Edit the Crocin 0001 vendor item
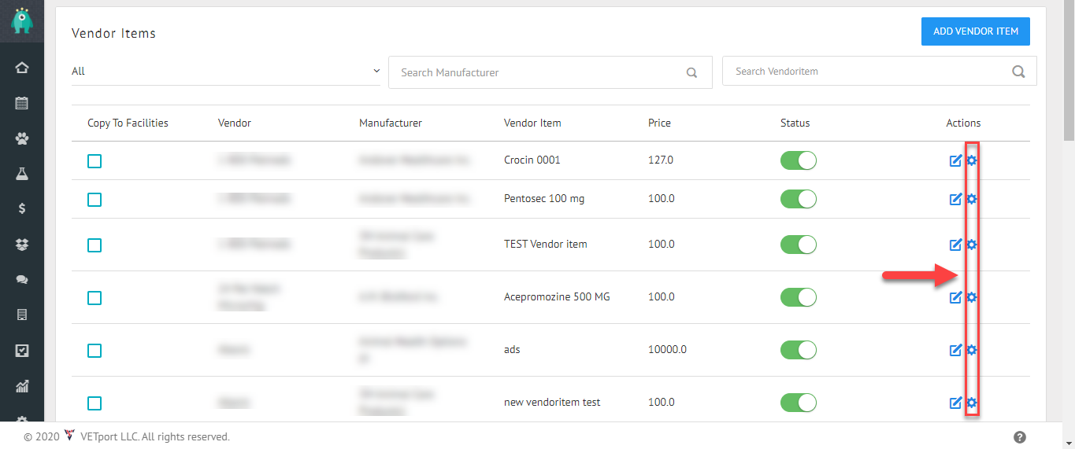This screenshot has height=449, width=1075. (x=955, y=161)
